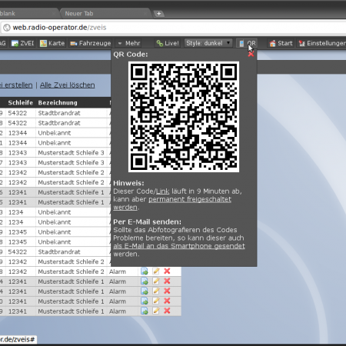Sort table by Bezeichnung column header
346x346 pixels.
coord(58,103)
